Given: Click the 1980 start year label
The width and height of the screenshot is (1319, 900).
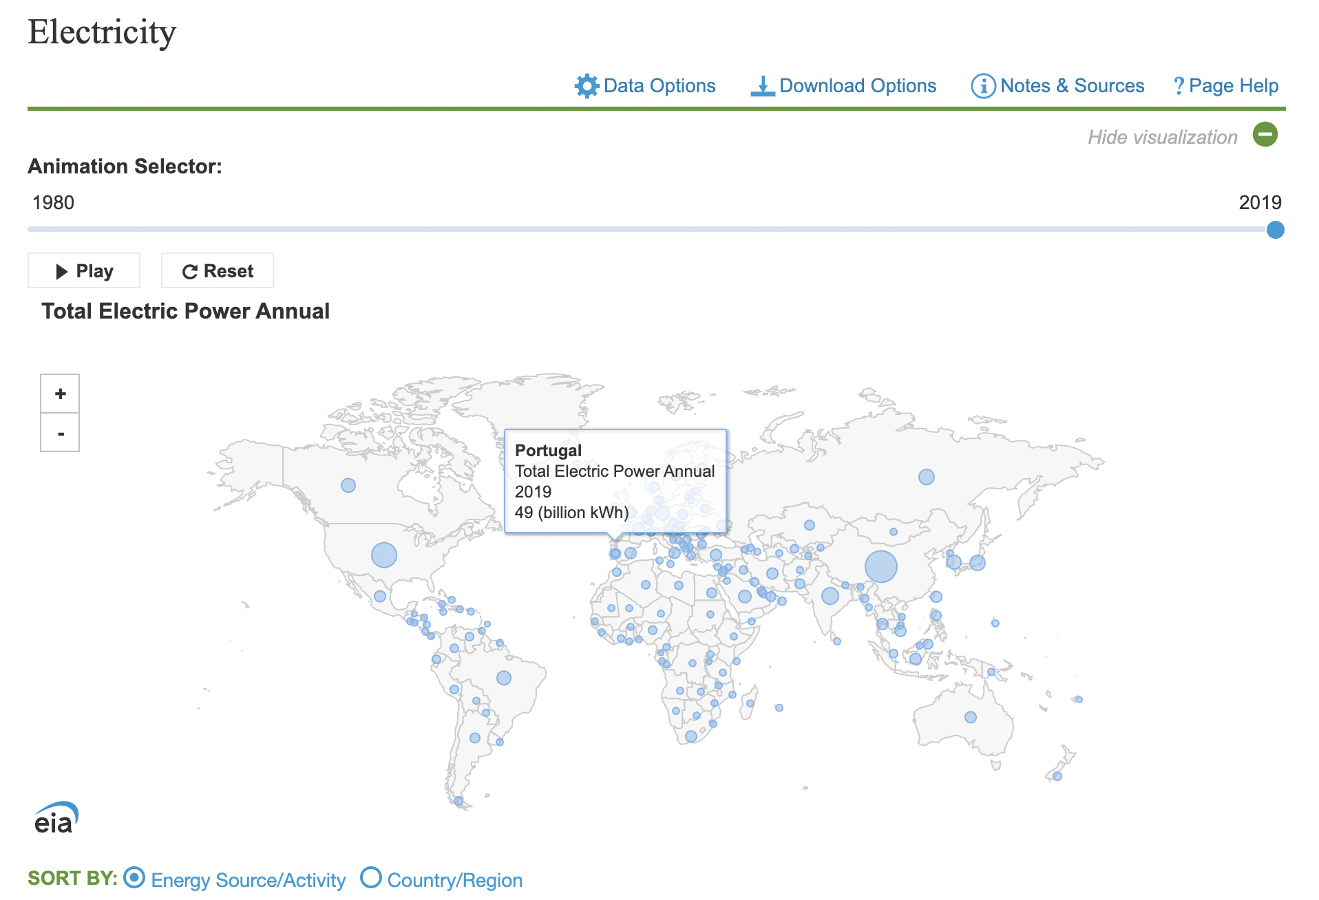Looking at the screenshot, I should click(53, 202).
